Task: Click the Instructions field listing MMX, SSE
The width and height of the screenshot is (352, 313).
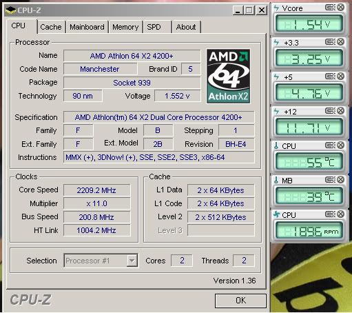Action: coord(158,157)
